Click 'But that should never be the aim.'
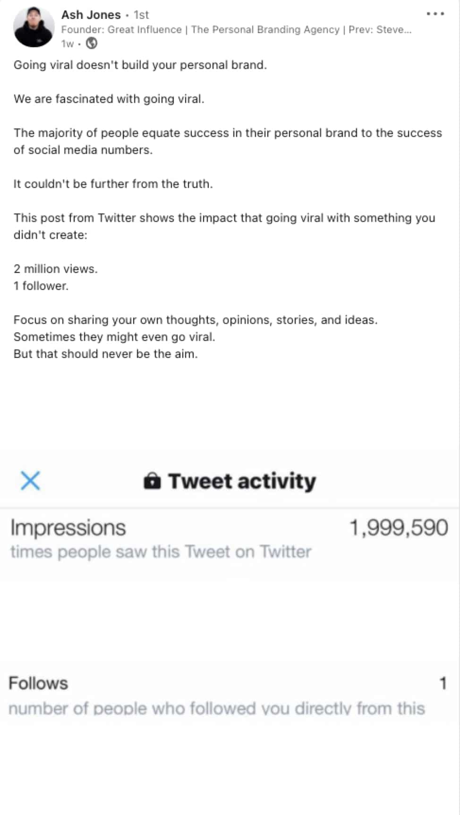The image size is (460, 815). [x=106, y=354]
